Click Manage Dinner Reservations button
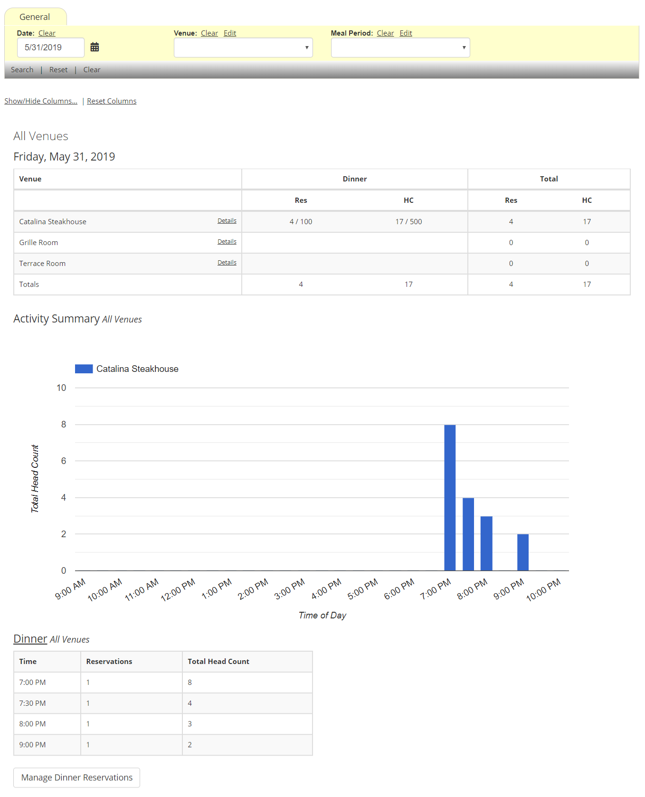 tap(77, 778)
